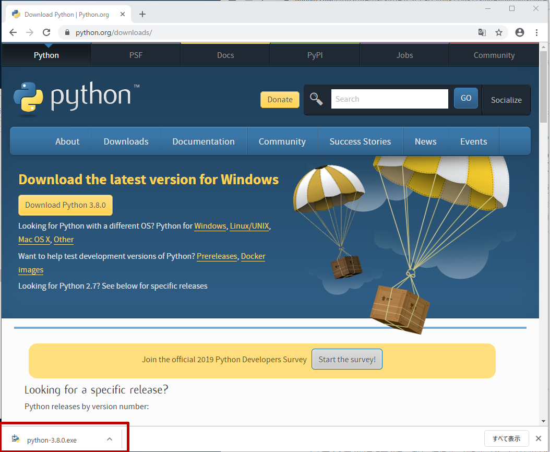Click the Download Python 3.8.0 button
This screenshot has width=550, height=452.
pos(65,205)
